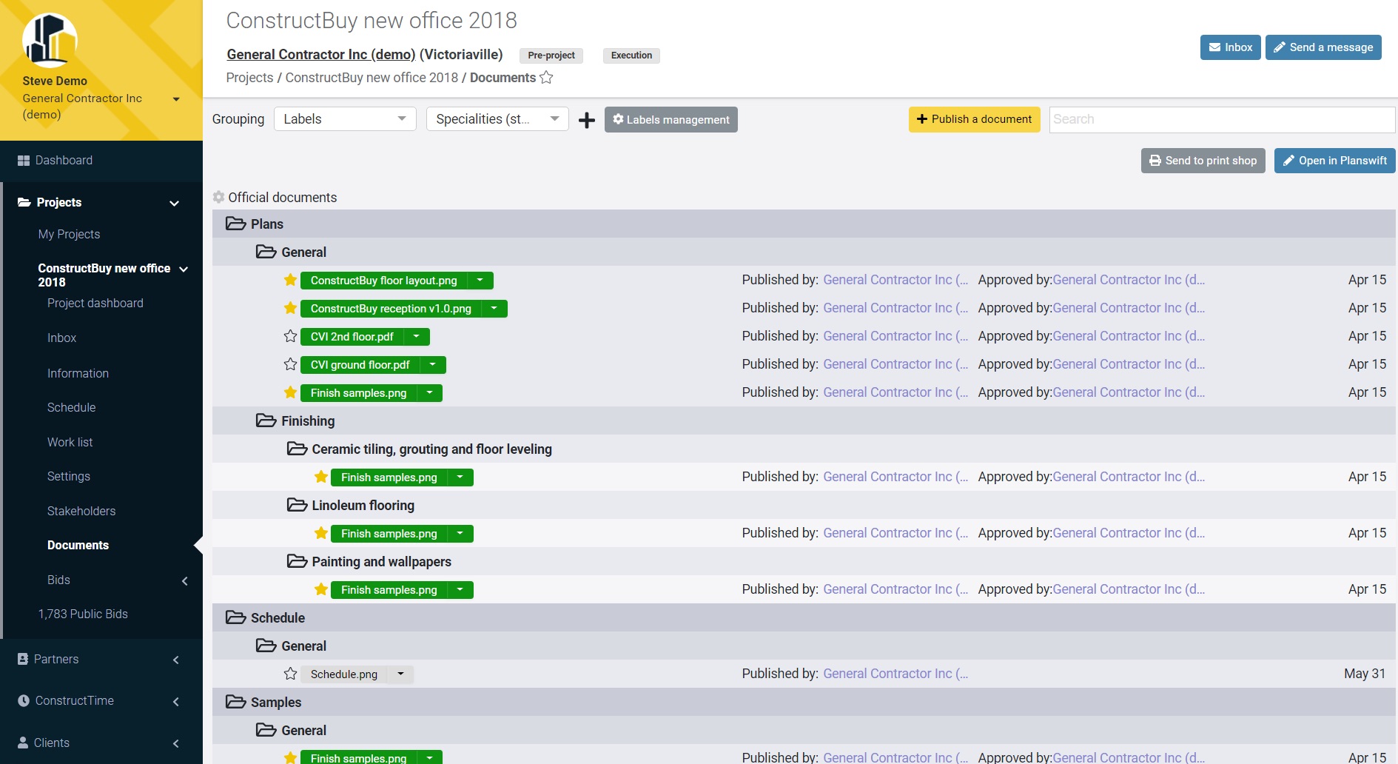Viewport: 1398px width, 764px height.
Task: Toggle star for ConstructBuy floor layout.png
Action: [x=290, y=281]
